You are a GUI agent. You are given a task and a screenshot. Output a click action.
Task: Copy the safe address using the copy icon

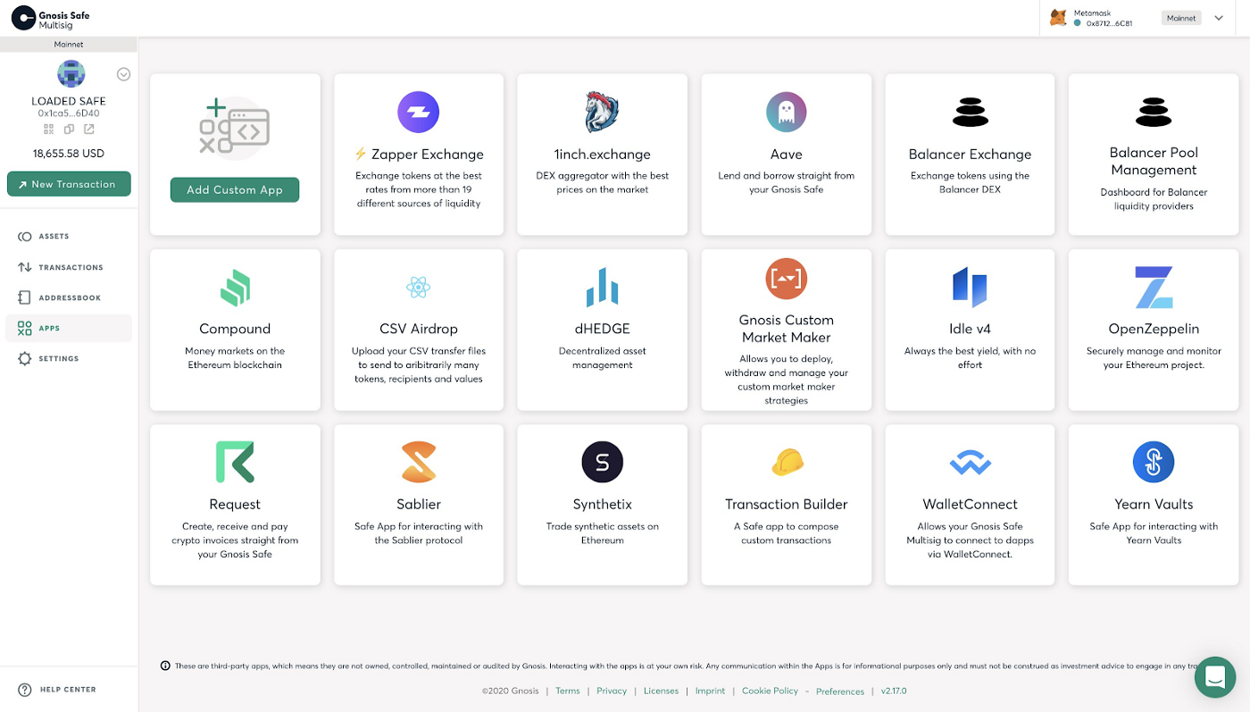point(69,129)
